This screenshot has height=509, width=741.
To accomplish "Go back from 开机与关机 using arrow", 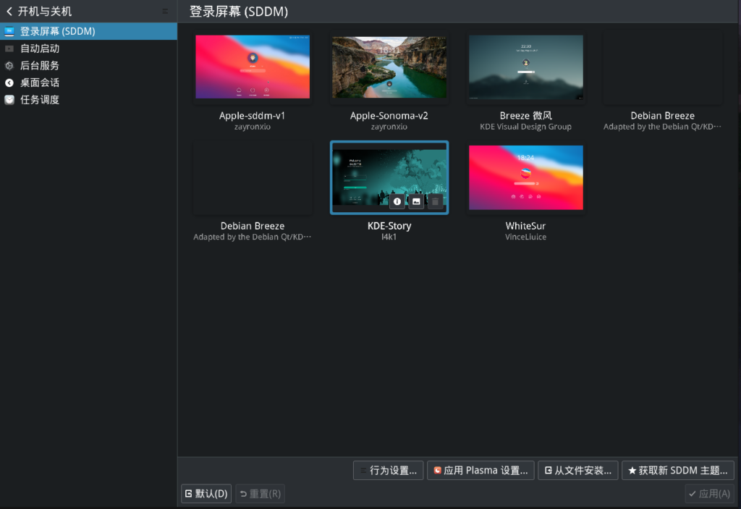I will coord(9,12).
